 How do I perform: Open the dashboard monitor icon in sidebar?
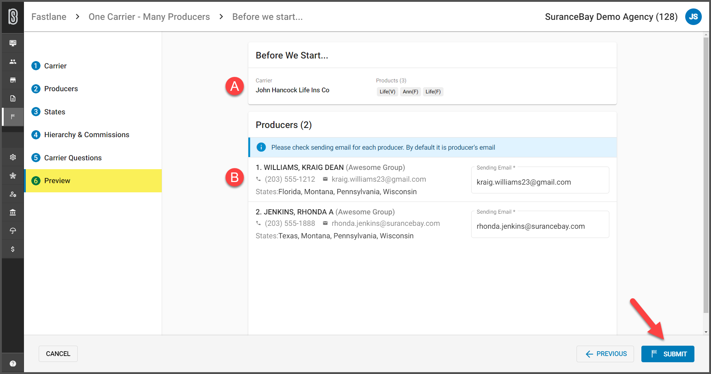coord(13,43)
